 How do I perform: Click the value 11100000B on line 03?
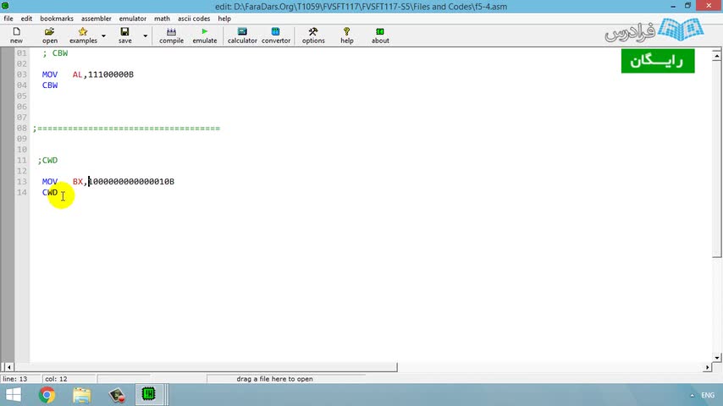click(111, 74)
